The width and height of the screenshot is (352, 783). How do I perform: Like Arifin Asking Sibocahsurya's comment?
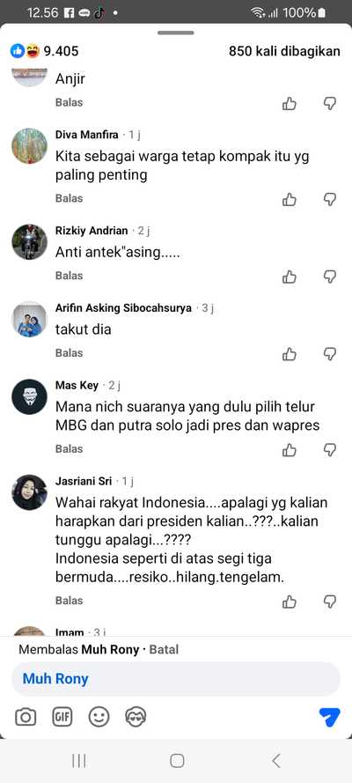coord(290,354)
